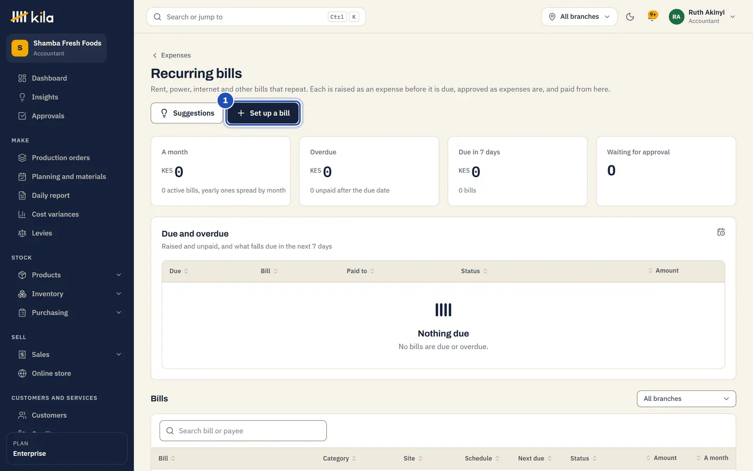
Task: Focus the Search bill or payee field
Action: [243, 431]
